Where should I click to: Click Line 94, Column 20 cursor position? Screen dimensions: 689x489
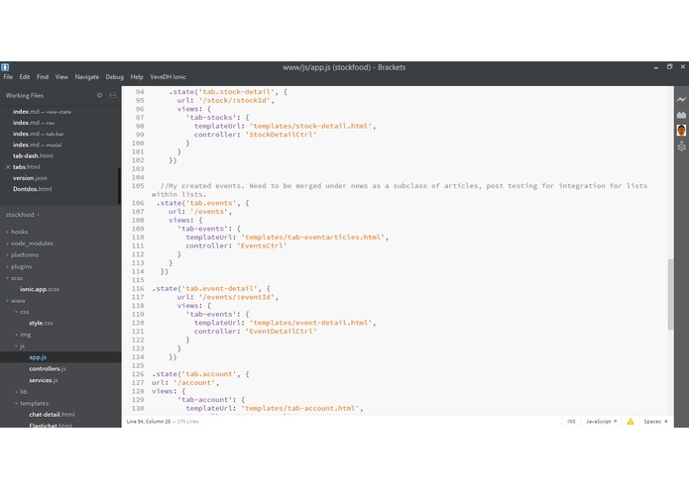[x=149, y=422]
